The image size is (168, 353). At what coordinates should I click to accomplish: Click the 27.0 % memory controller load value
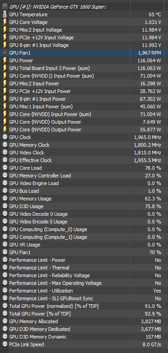pos(153,176)
